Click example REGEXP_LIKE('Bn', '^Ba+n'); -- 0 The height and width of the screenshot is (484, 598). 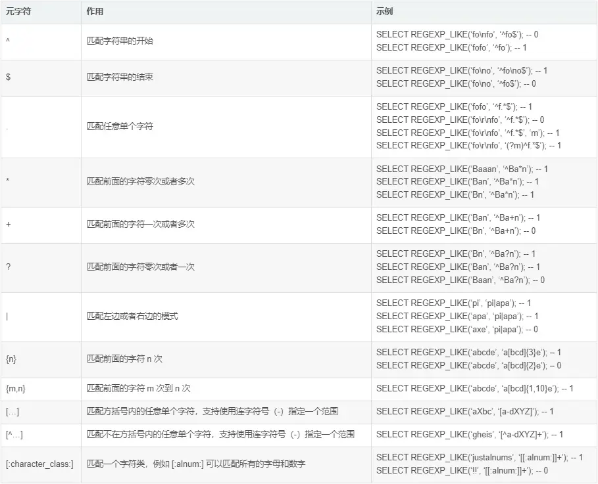coord(456,231)
